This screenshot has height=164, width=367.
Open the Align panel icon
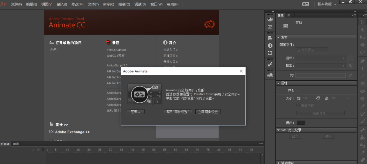[270, 38]
